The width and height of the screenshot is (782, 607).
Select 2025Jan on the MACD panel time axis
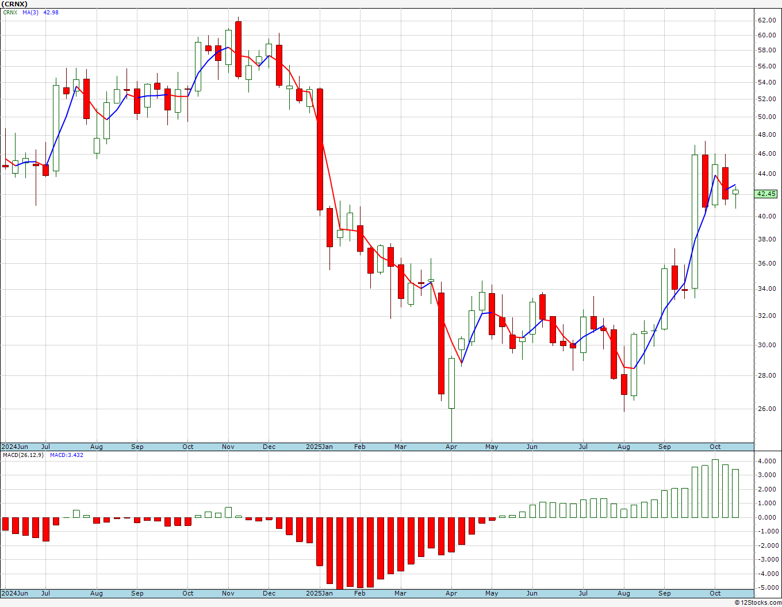tap(319, 593)
